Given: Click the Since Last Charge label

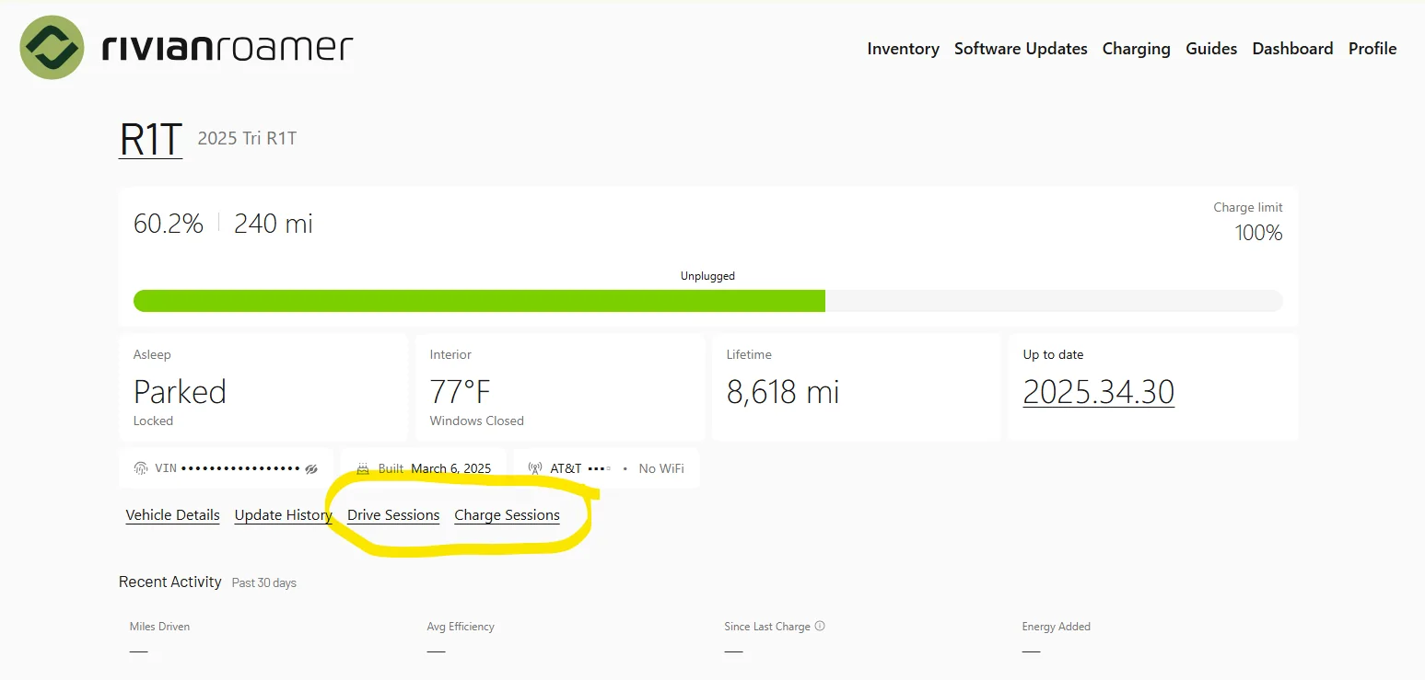Looking at the screenshot, I should pos(767,627).
